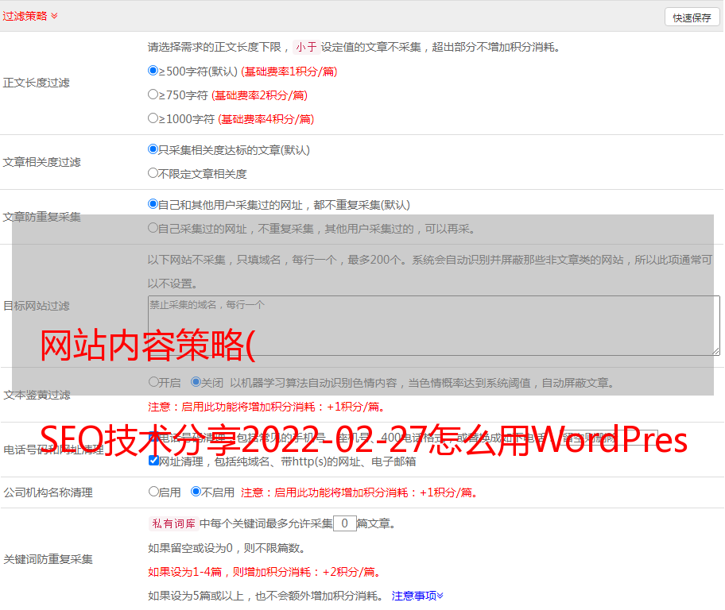Select 不启用 for 公司机构名称清理
This screenshot has height=610, width=725.
point(196,491)
